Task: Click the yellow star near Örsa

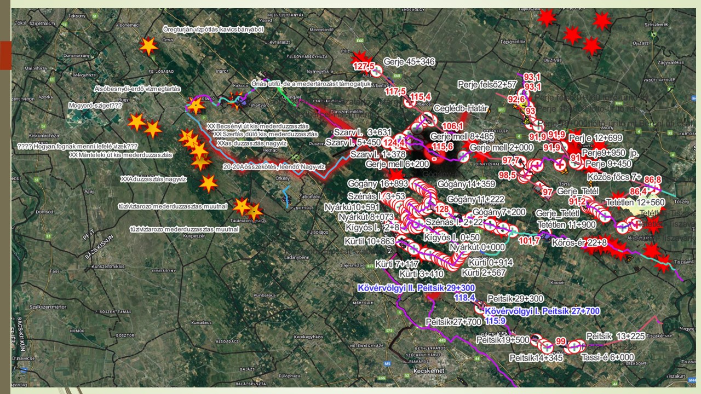Action: [x=148, y=46]
